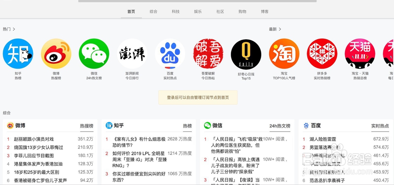Image resolution: width=394 pixels, height=185 pixels.
Task: Click the 351.2万 heat value
Action: tap(85, 139)
